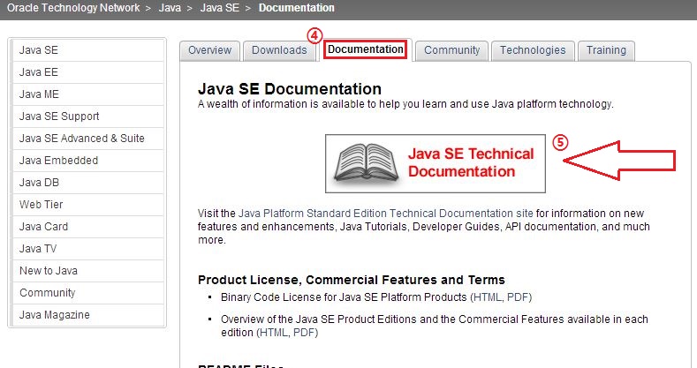Open Java SE Advanced & Suite

tap(81, 139)
